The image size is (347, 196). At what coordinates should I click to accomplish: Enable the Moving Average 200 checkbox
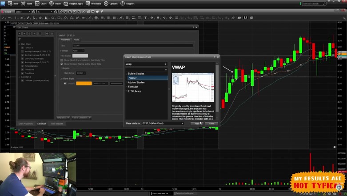click(x=22, y=52)
